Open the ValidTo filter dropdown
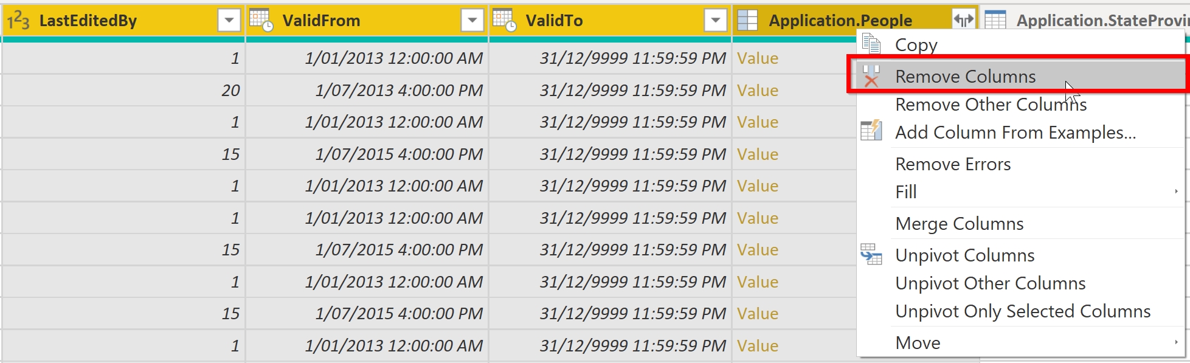Screen dimensions: 1190x363 pyautogui.click(x=716, y=21)
